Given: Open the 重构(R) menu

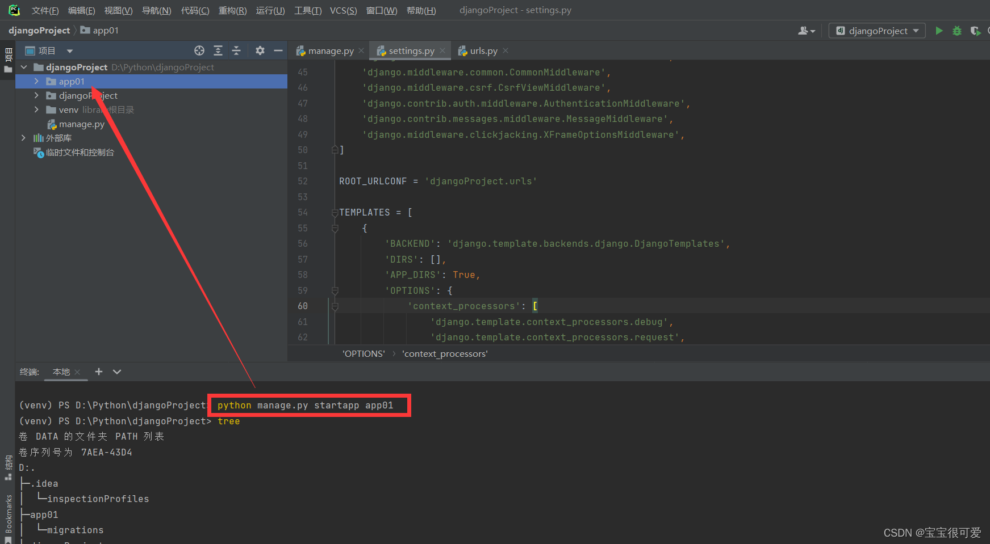Looking at the screenshot, I should 232,11.
